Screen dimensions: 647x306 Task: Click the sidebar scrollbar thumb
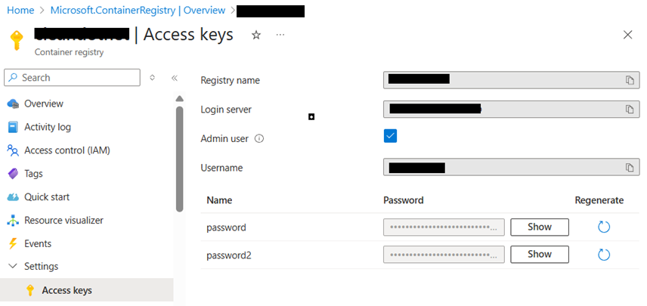pos(179,159)
